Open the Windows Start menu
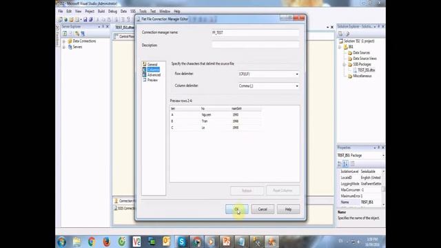 click(62, 242)
